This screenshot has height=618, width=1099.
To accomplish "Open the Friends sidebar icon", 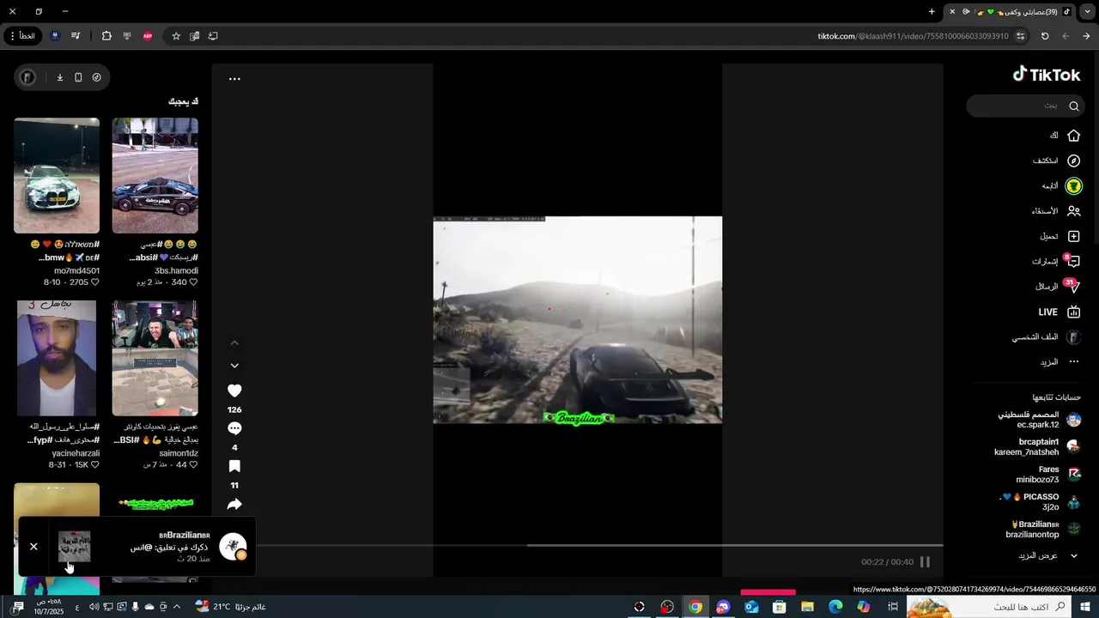I will [1073, 211].
